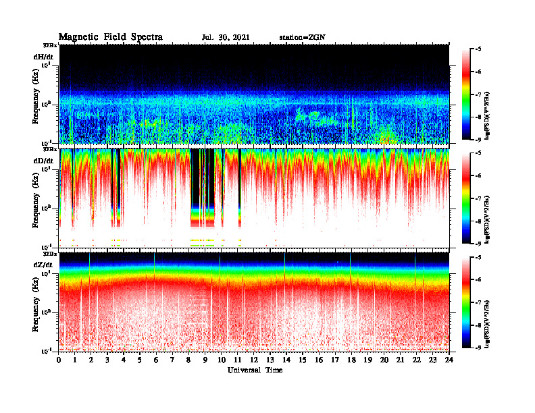Click the 'Magnetic Field Spectra' title
The image size is (535, 413).
(111, 37)
